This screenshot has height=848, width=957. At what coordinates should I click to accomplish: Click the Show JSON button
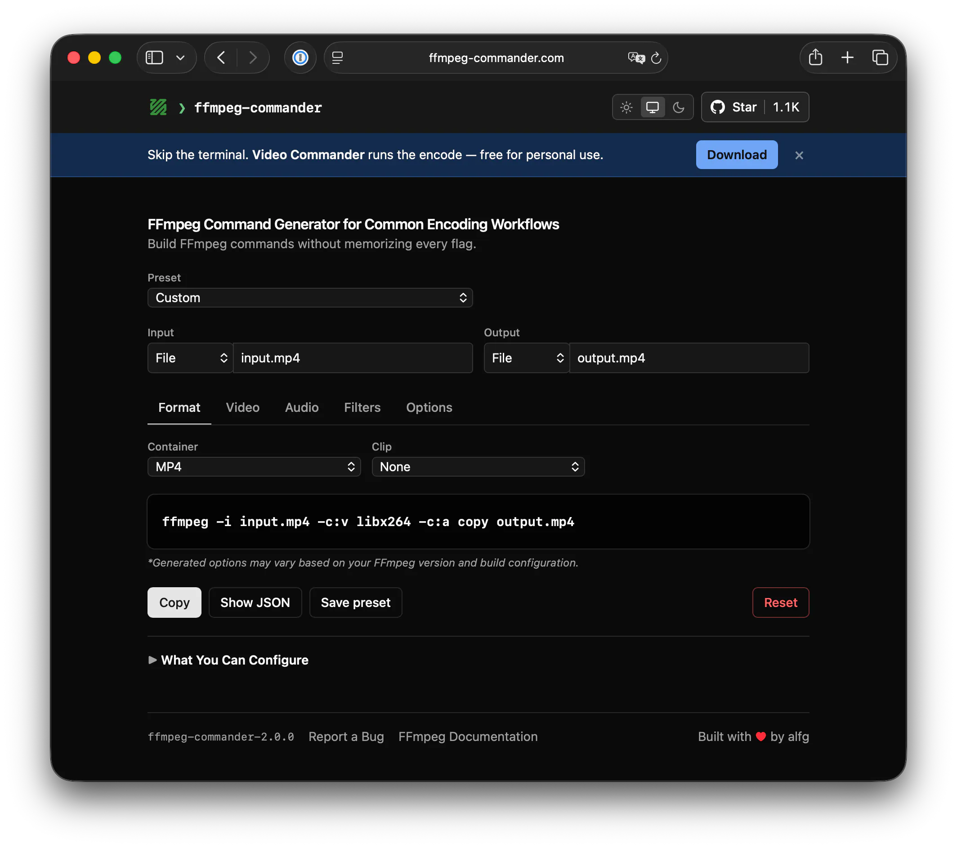tap(255, 603)
